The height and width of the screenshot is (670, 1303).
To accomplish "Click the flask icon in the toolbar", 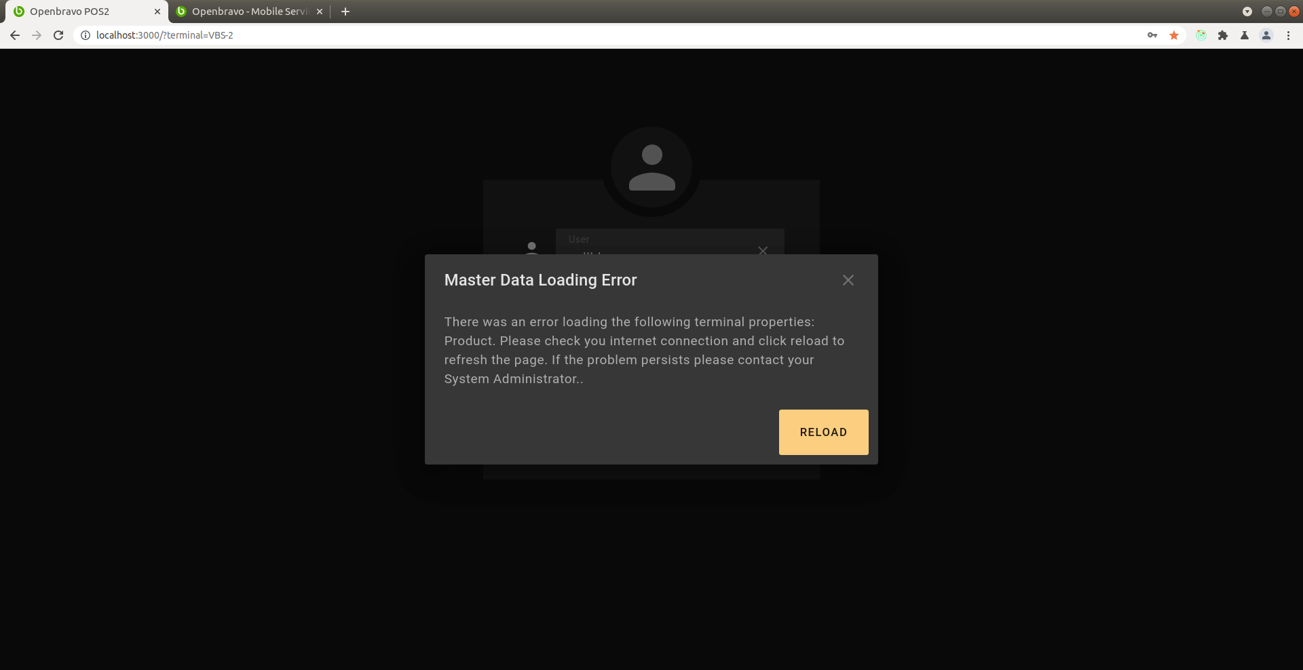I will coord(1245,35).
